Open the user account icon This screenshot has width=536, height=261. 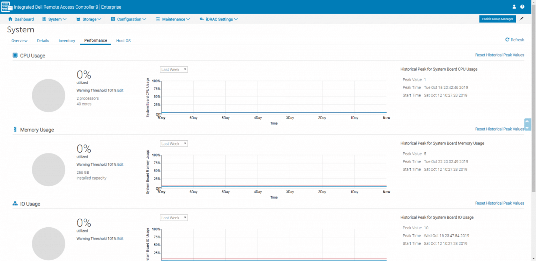point(514,7)
